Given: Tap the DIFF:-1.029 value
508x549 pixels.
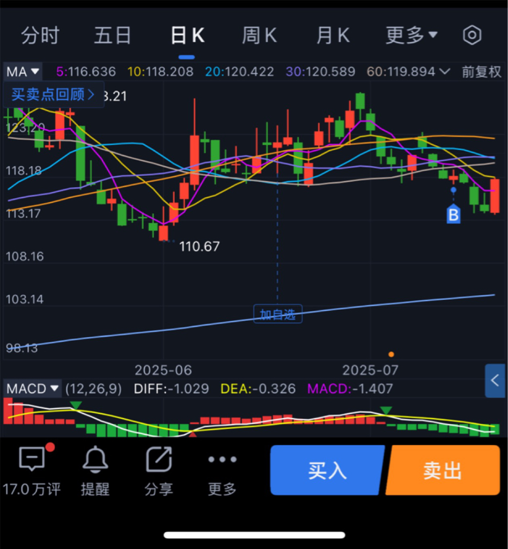Looking at the screenshot, I should tap(171, 389).
